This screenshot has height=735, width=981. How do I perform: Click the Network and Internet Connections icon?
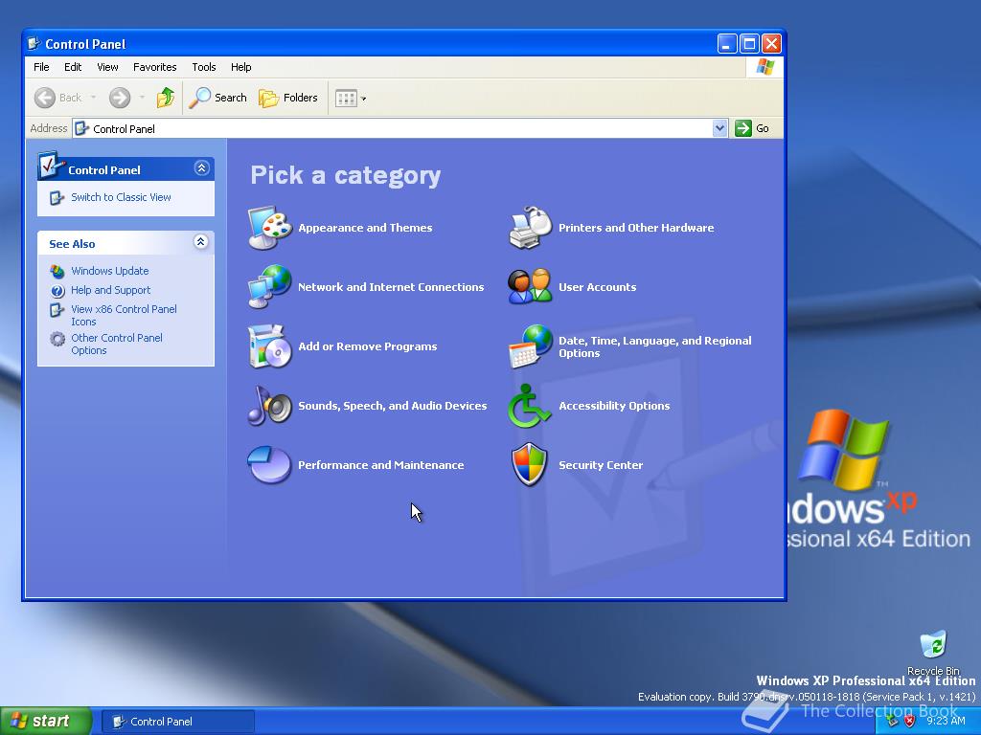[269, 287]
